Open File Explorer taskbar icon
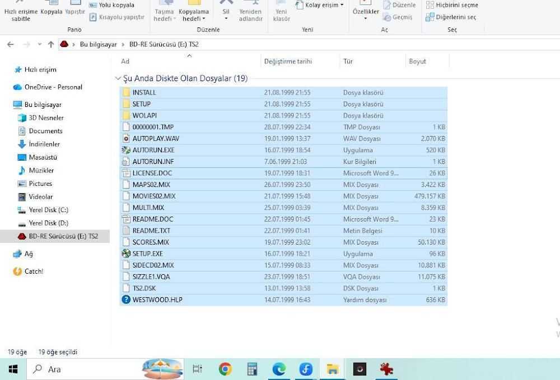 (x=333, y=369)
